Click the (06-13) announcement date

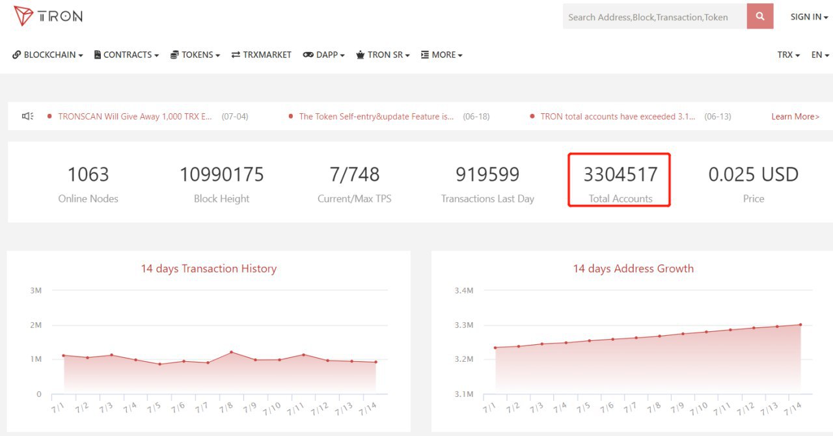coord(718,116)
